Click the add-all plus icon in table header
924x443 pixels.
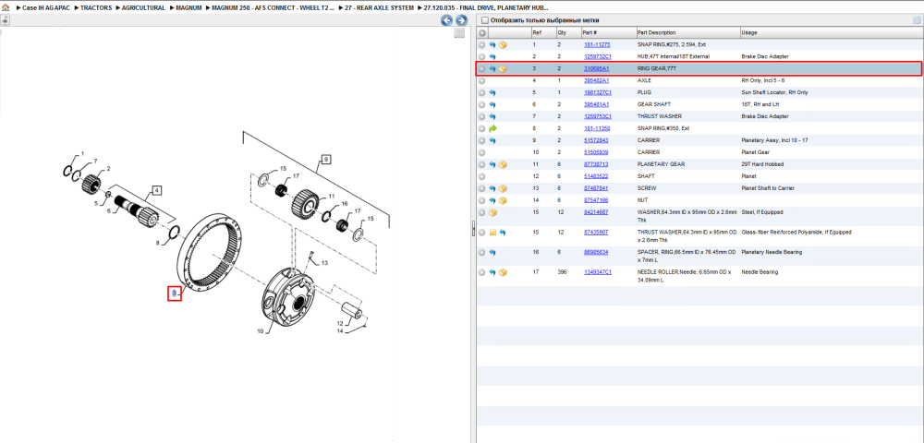482,33
